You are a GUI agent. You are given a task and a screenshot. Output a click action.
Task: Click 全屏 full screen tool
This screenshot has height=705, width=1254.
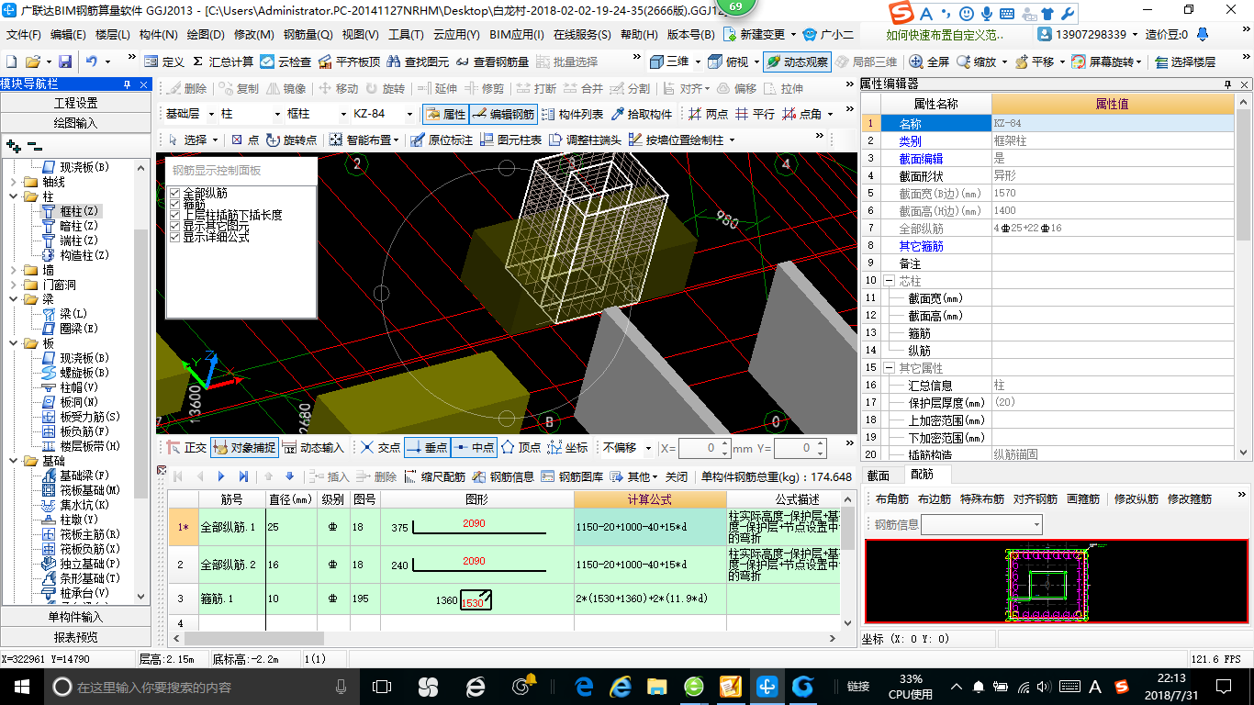coord(929,62)
